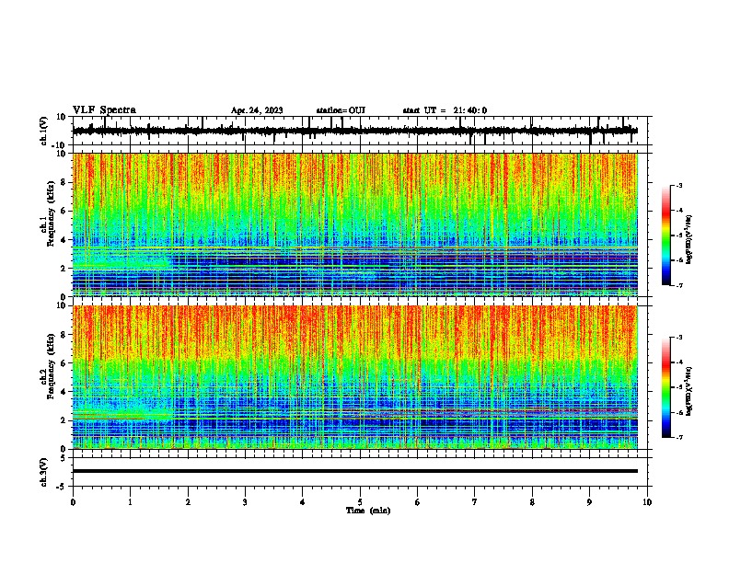This screenshot has width=729, height=563.
Task: Click the "5" tick on ch.3(V) axis
Action: (64, 458)
